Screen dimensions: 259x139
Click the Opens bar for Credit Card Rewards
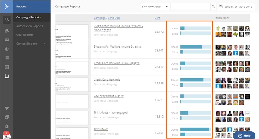(x=195, y=80)
